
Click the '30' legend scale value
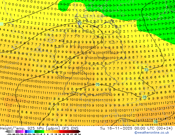pyautogui.click(x=64, y=134)
